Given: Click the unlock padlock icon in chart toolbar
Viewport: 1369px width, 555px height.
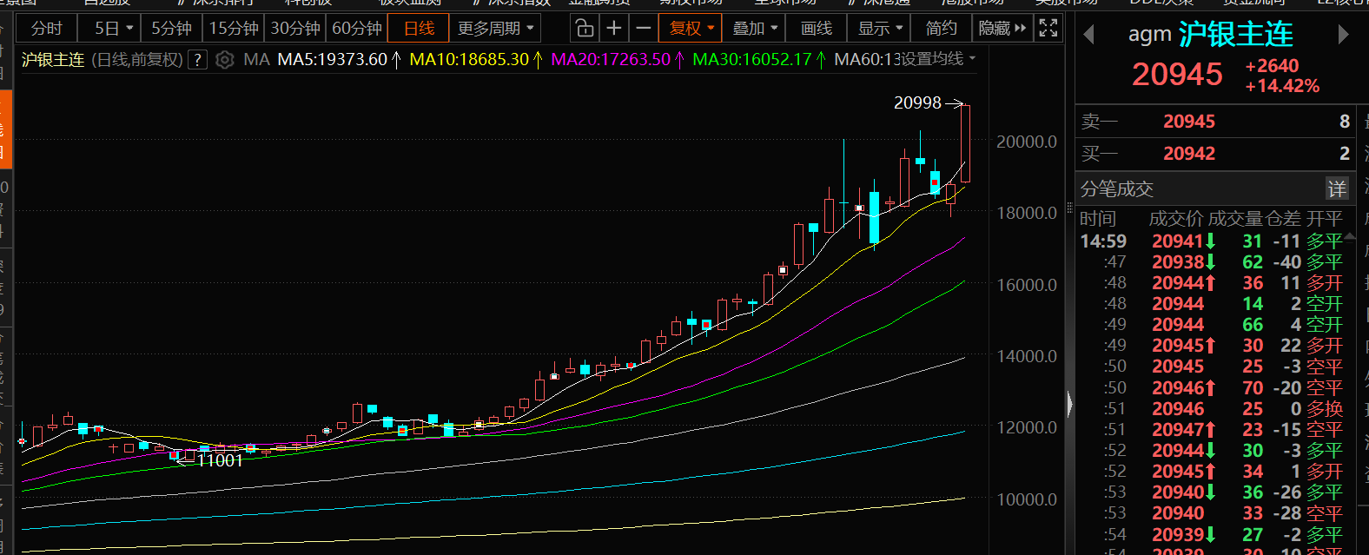Looking at the screenshot, I should click(x=585, y=29).
